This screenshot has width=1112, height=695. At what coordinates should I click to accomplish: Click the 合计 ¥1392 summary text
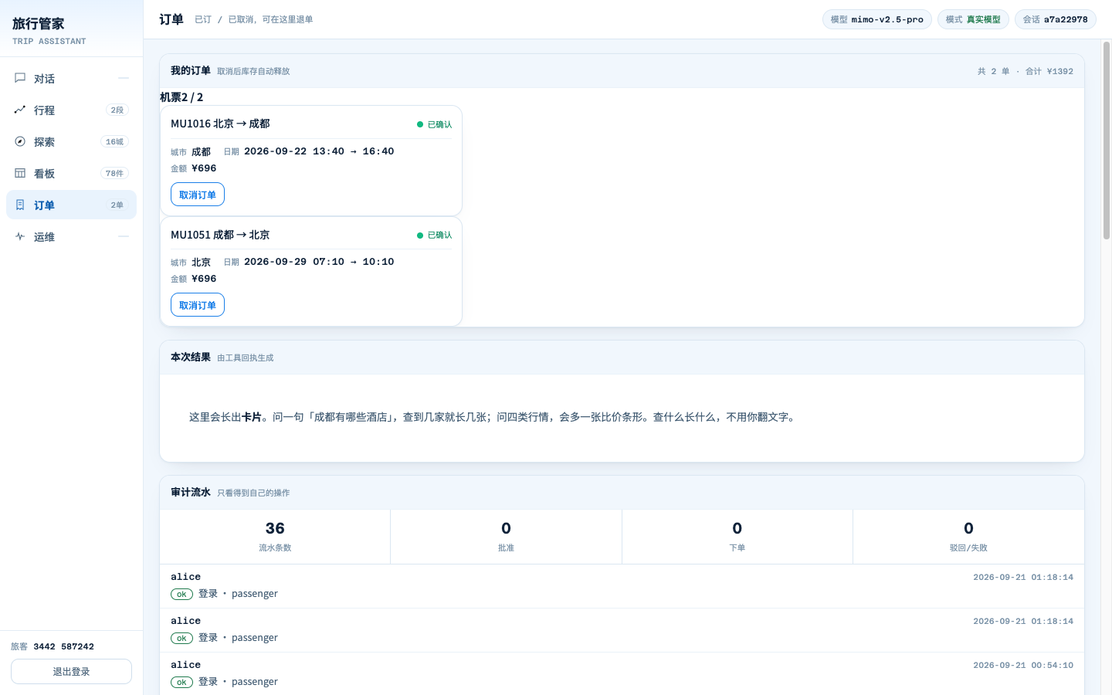[1049, 71]
